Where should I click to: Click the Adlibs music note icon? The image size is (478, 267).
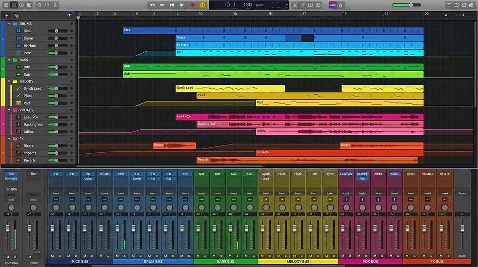point(19,132)
